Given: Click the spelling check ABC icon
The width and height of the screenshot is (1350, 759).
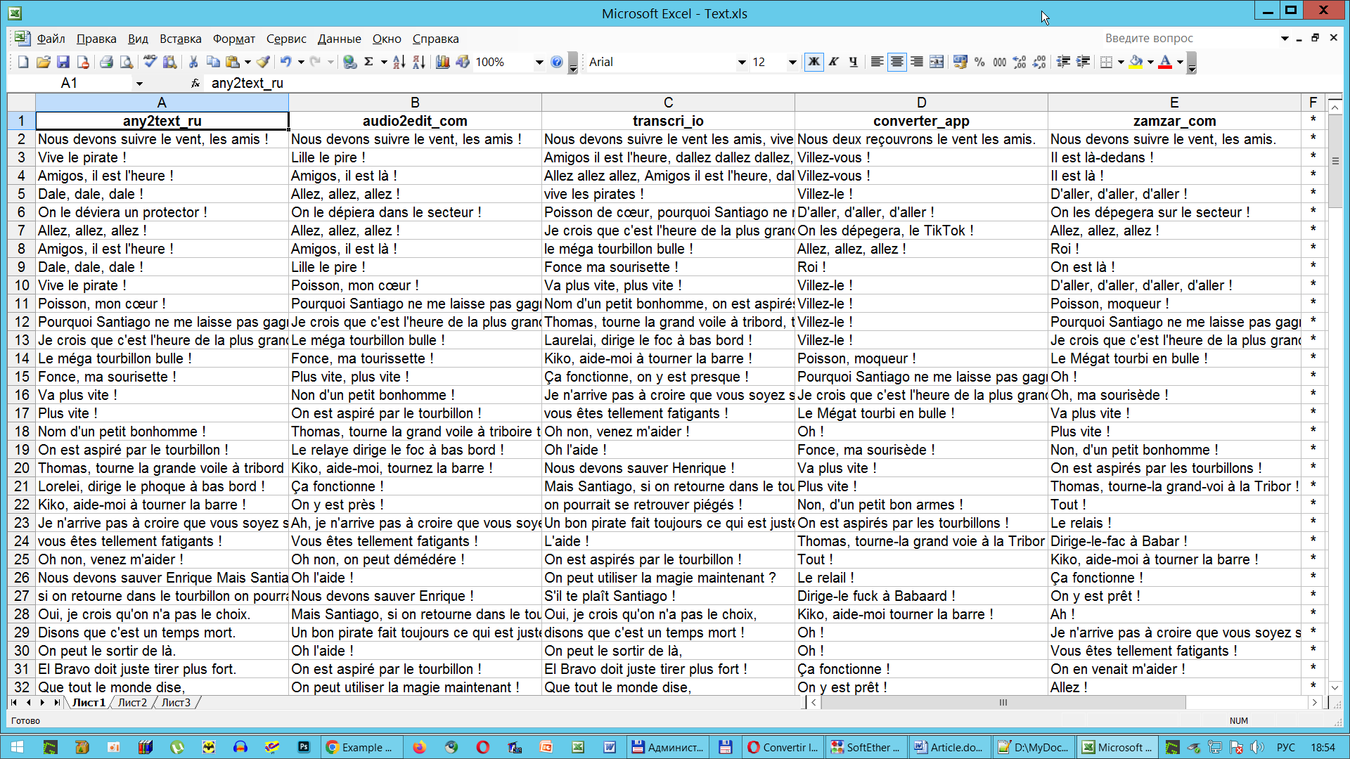Looking at the screenshot, I should pyautogui.click(x=150, y=62).
